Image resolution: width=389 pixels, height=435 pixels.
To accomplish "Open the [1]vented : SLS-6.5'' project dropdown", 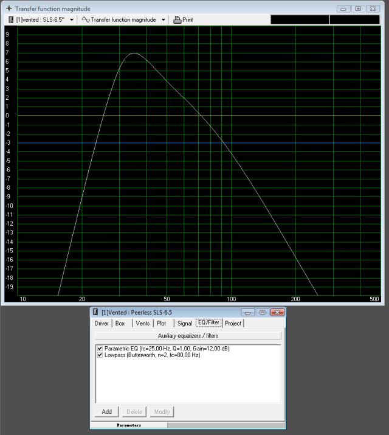I will (72, 19).
